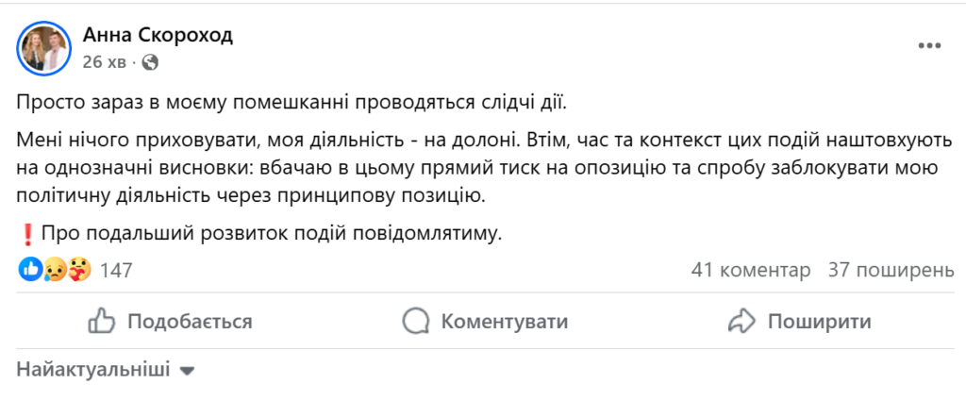Click the thumbs-up icon on Подобається
Viewport: 966px width, 400px height.
(x=101, y=322)
